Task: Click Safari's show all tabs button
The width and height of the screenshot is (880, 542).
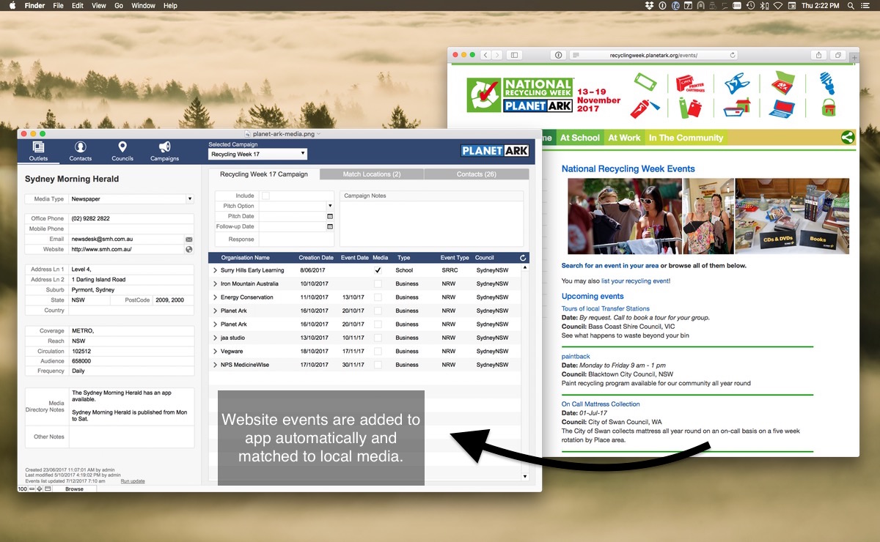Action: pyautogui.click(x=837, y=55)
